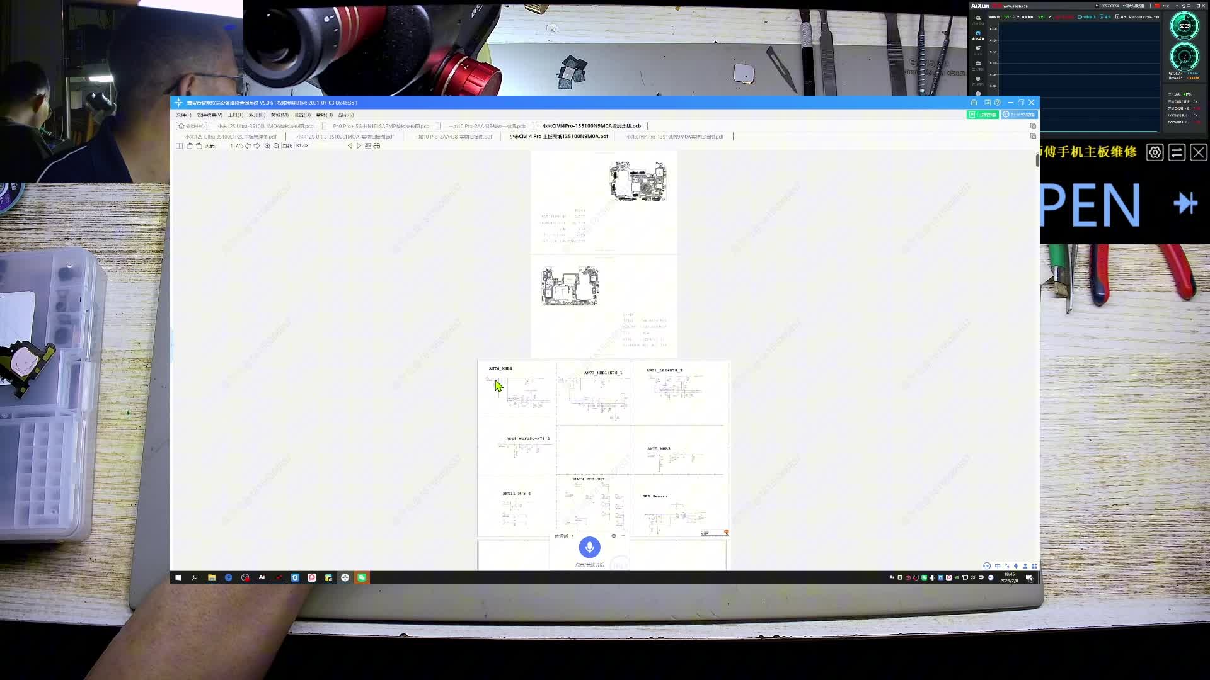This screenshot has width=1210, height=680.
Task: Open the voice widget settings gear
Action: (x=614, y=536)
